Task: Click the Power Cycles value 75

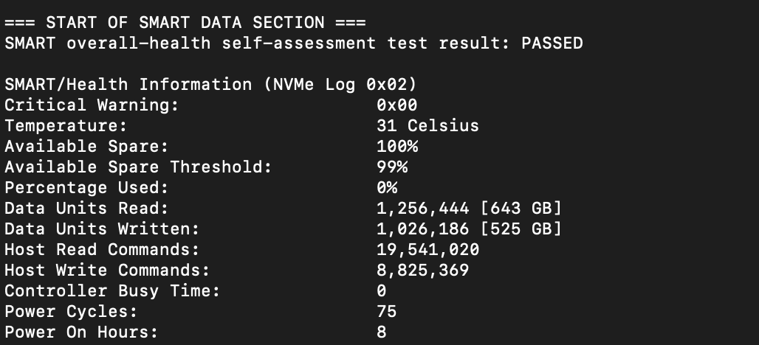Action: pos(386,312)
